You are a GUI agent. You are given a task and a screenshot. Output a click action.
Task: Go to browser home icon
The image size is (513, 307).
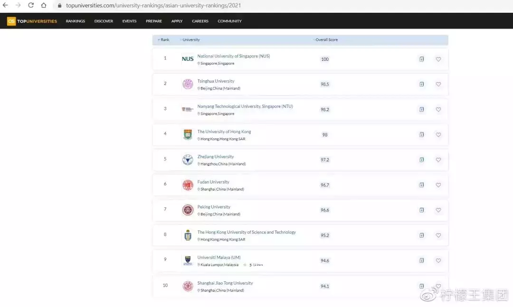[x=44, y=5]
